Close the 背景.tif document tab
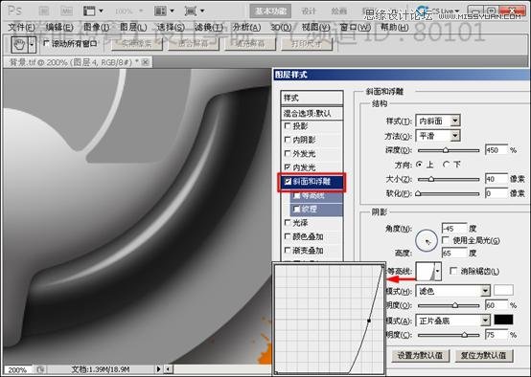 click(146, 62)
